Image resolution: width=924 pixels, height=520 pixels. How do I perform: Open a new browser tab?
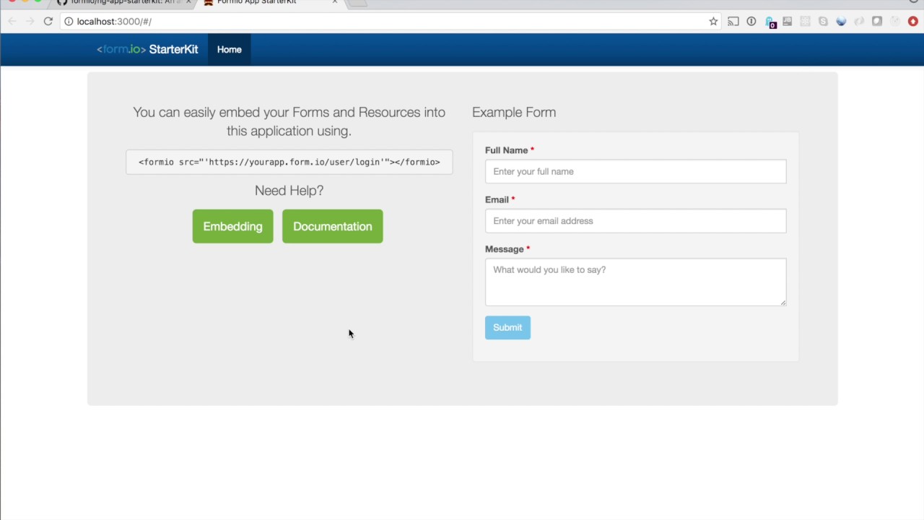point(358,2)
